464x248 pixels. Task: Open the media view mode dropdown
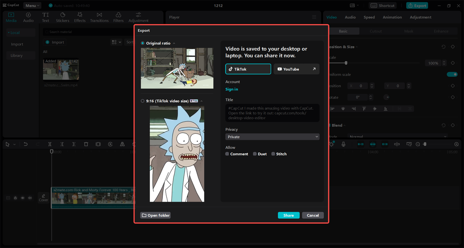tap(117, 42)
